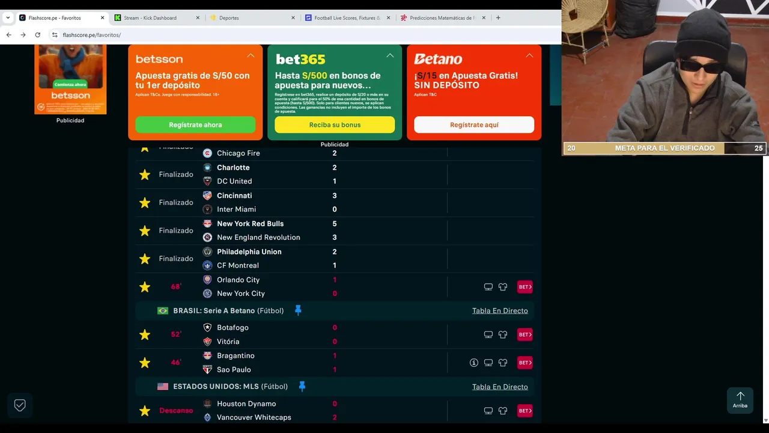Screen dimensions: 769x433
Task: Open the lineups shirt icon for Orlando City match
Action: [503, 287]
